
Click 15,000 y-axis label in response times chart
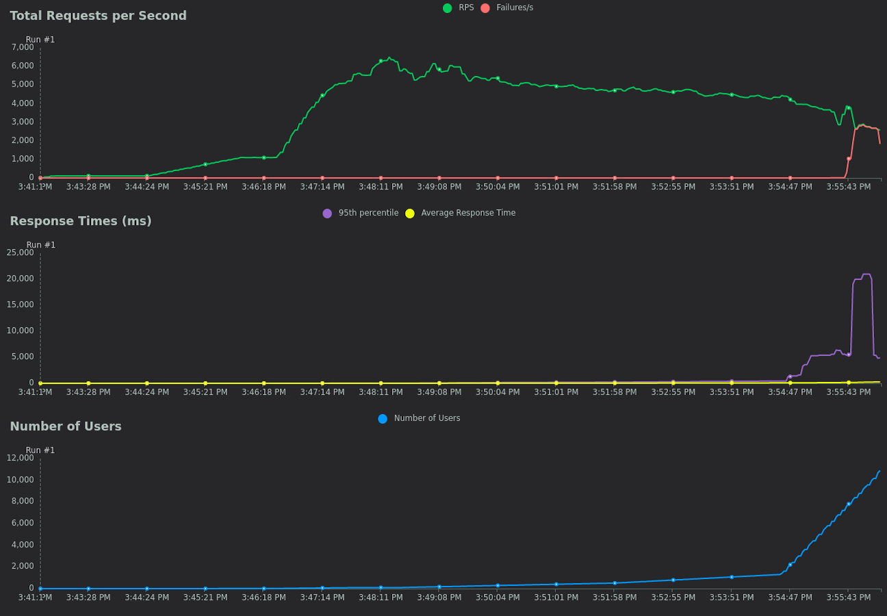pyautogui.click(x=21, y=305)
